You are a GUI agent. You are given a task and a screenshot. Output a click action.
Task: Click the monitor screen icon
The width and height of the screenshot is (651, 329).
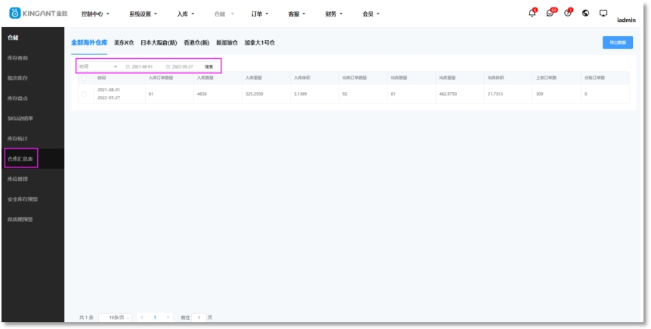pyautogui.click(x=603, y=14)
